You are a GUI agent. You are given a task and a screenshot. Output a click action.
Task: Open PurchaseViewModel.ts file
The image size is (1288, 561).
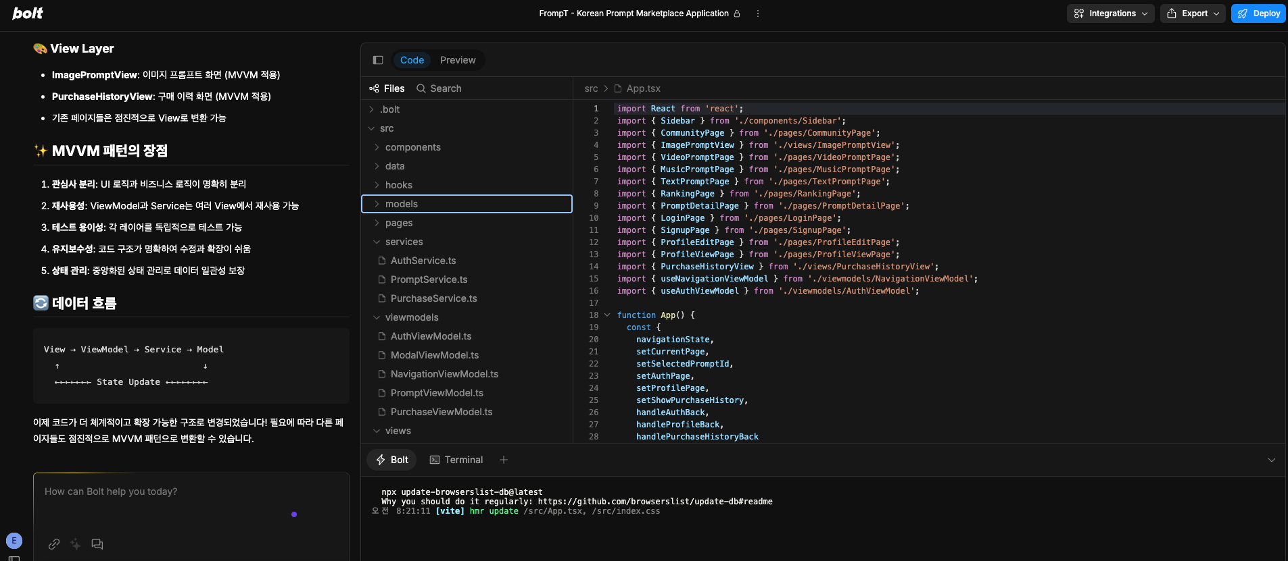point(467,412)
